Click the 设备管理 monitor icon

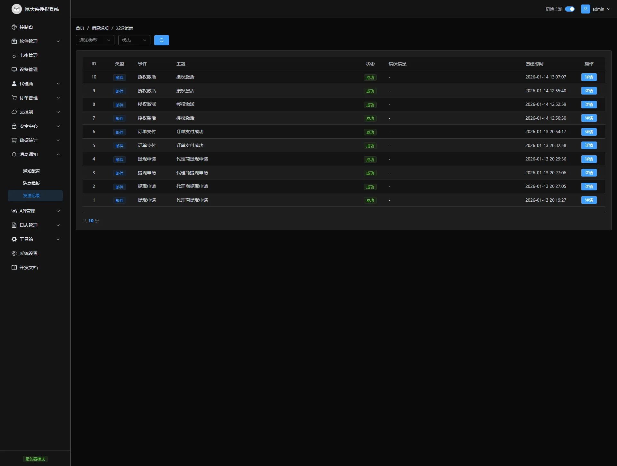(x=14, y=69)
